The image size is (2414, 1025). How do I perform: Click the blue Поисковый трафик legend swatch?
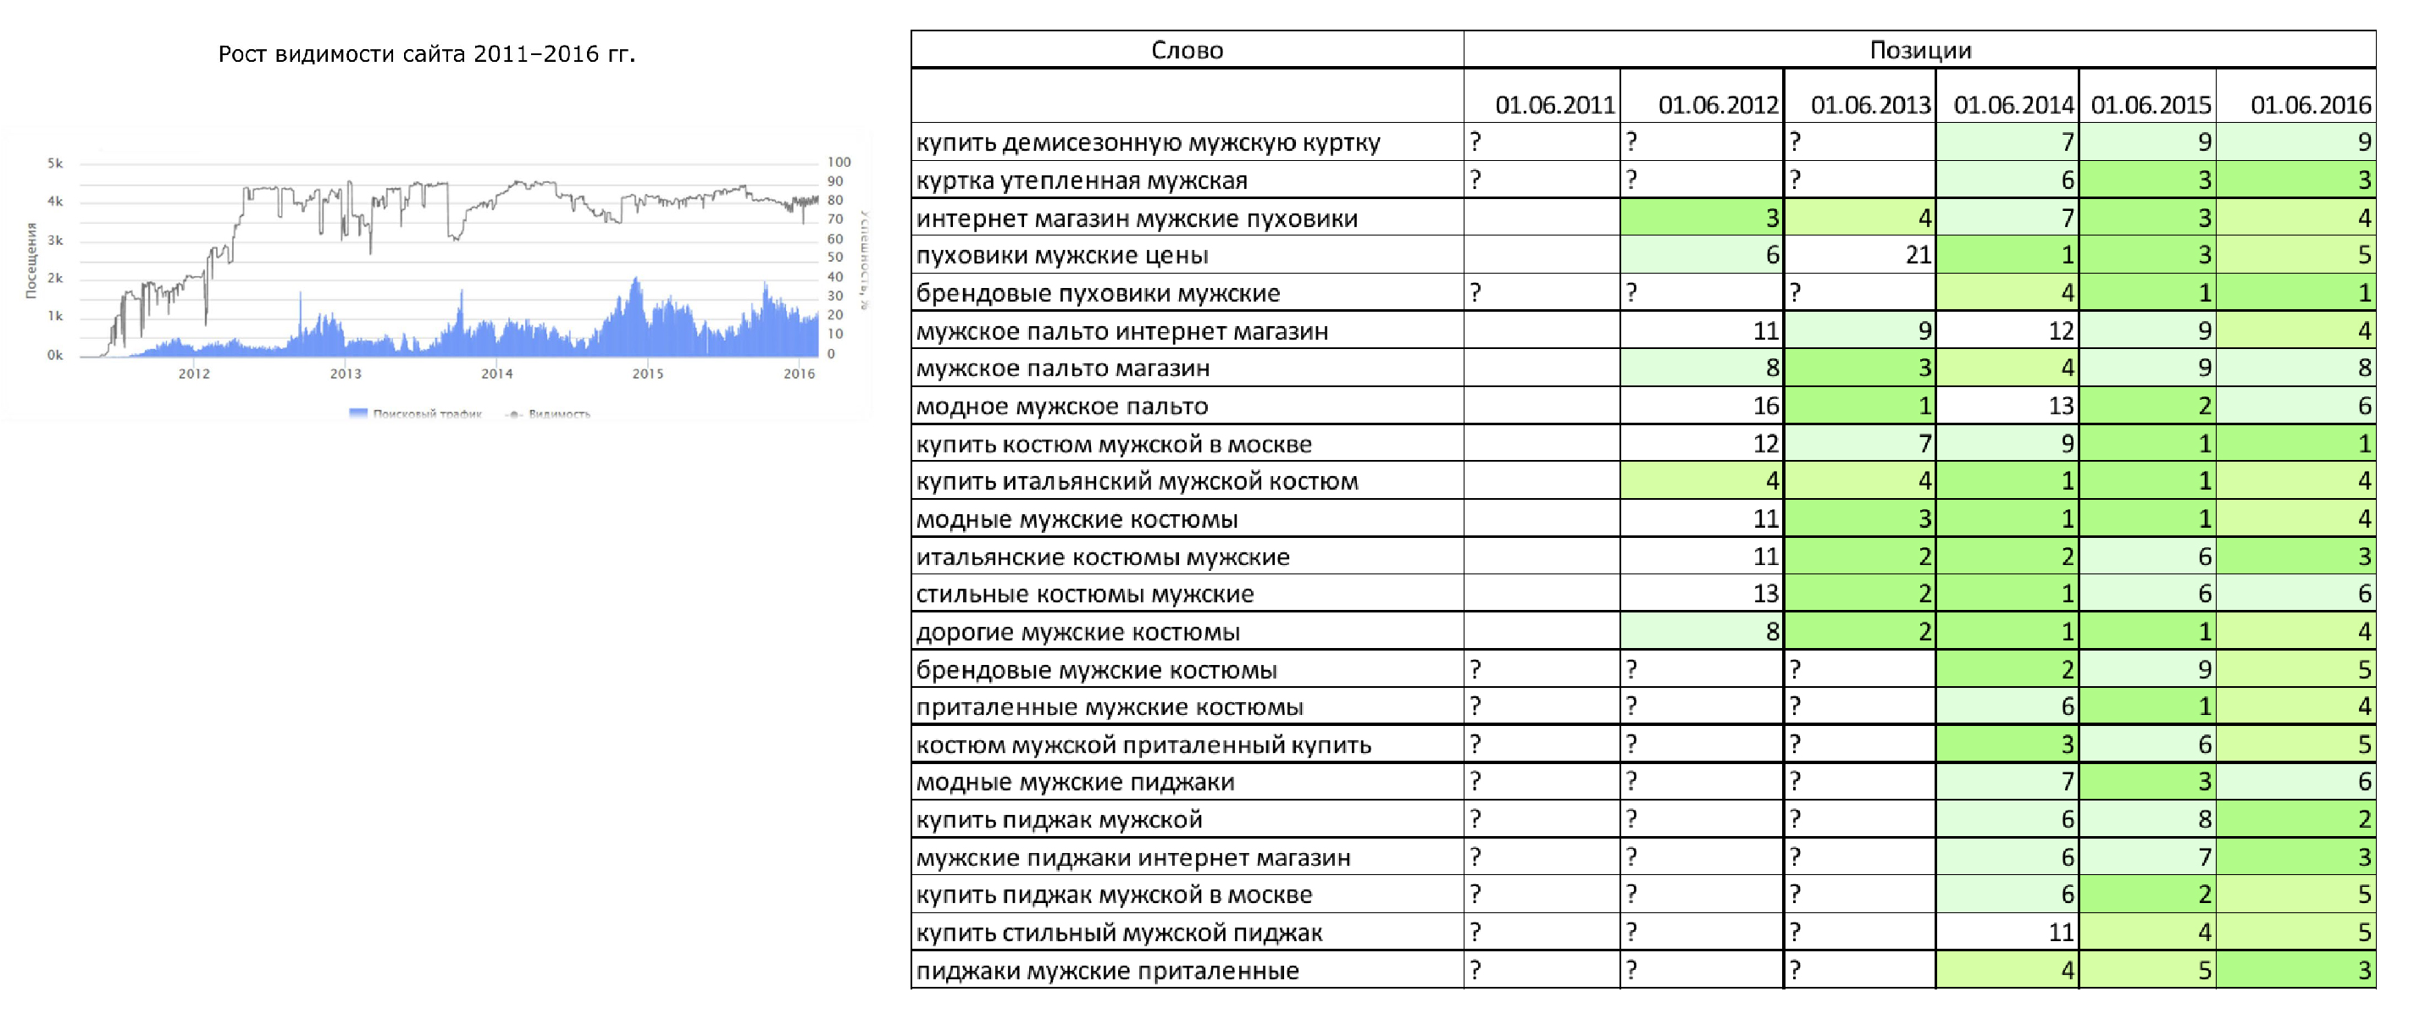click(357, 413)
